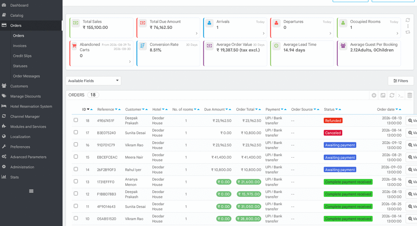Click reference 91D701C79
Screen dimensions: 417x226
pos(106,145)
